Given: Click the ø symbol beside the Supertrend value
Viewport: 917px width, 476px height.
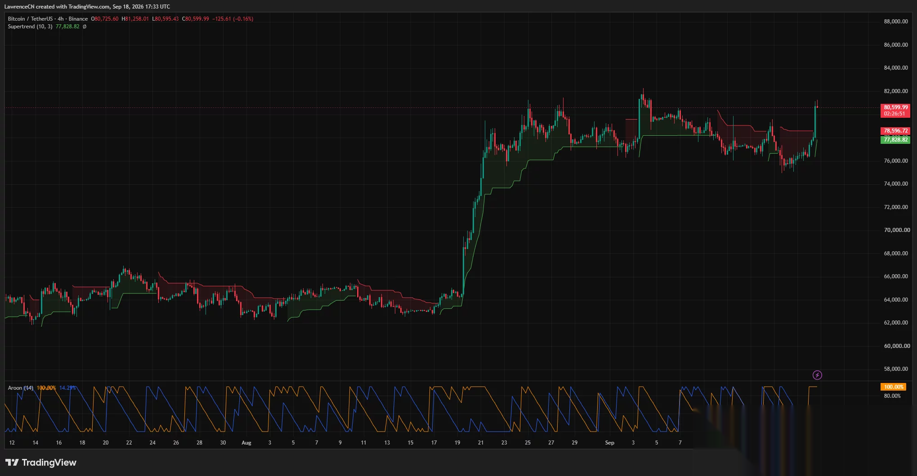Looking at the screenshot, I should pyautogui.click(x=85, y=27).
